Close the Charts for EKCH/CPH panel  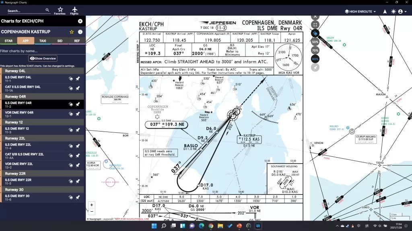[x=80, y=21]
